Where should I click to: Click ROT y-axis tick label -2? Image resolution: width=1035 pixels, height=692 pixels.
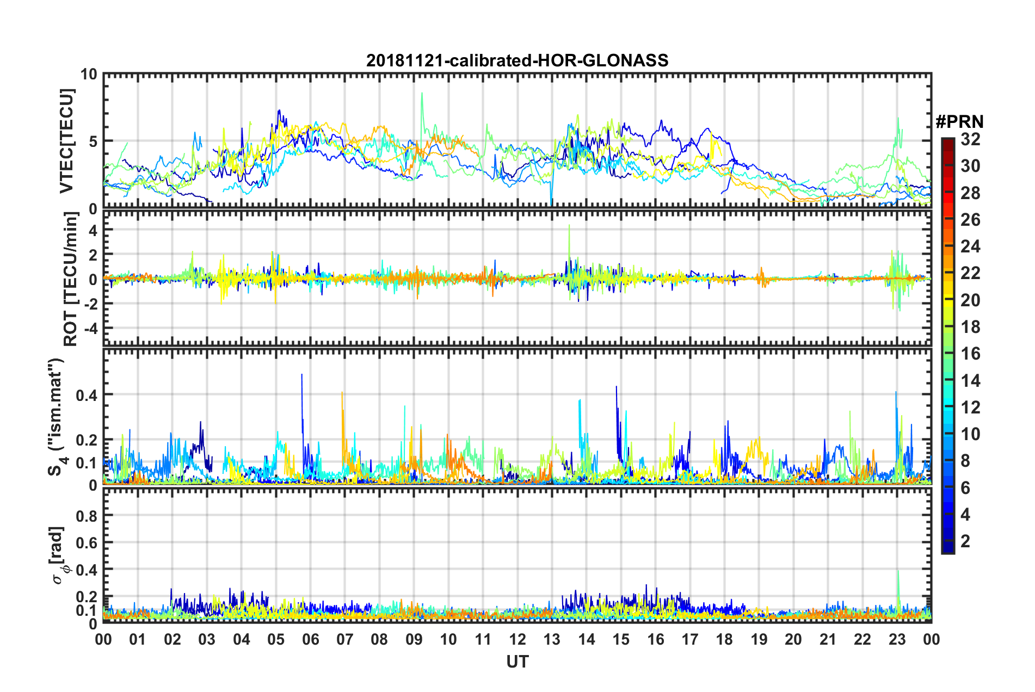[x=91, y=304]
